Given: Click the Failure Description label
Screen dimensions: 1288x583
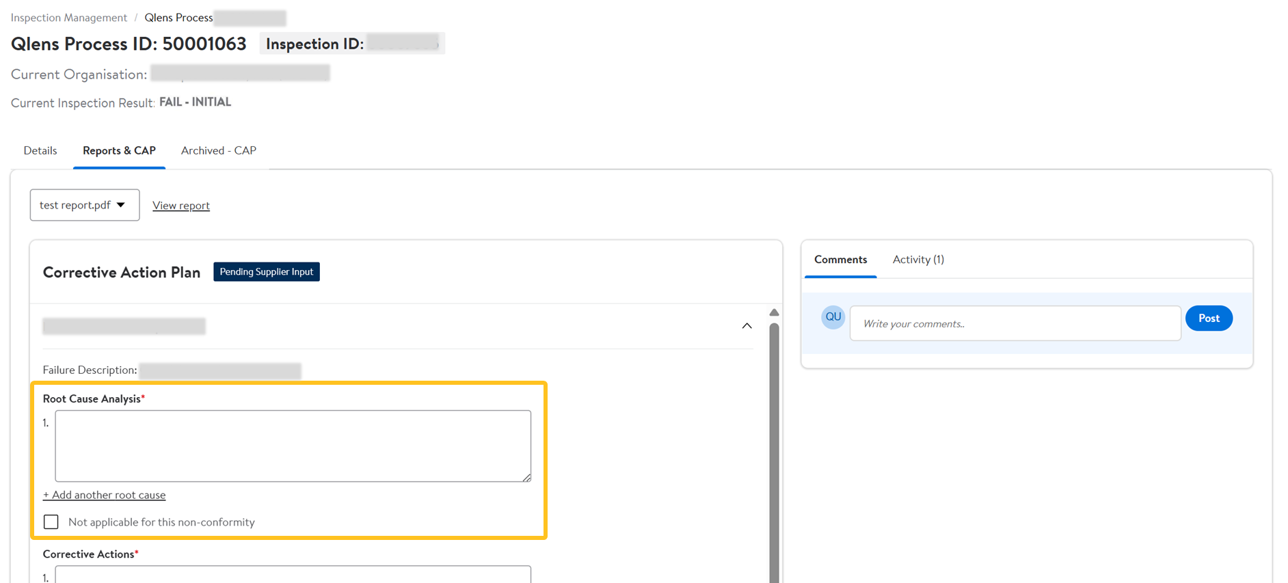Looking at the screenshot, I should 90,370.
